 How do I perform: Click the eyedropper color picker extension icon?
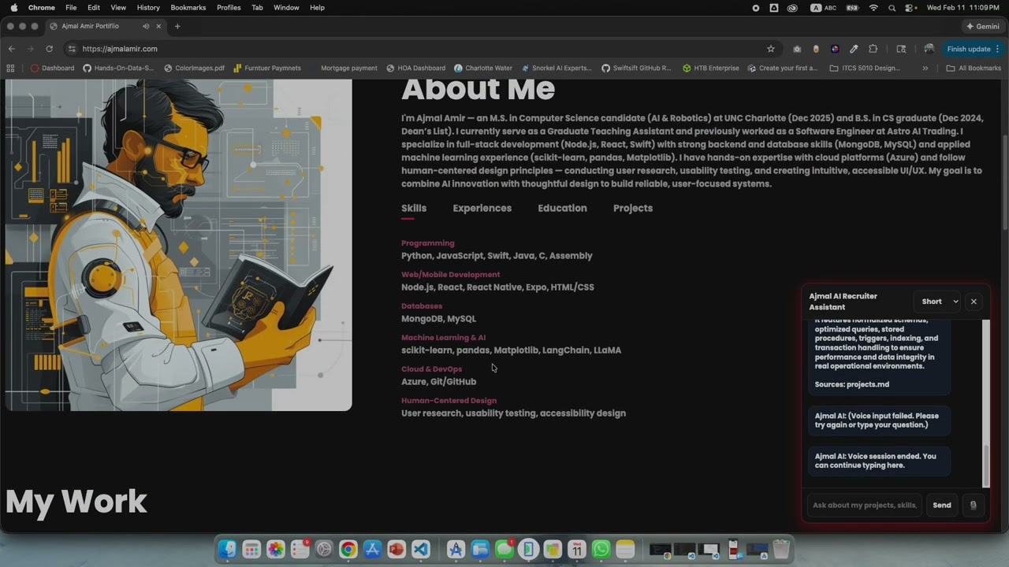click(x=854, y=49)
